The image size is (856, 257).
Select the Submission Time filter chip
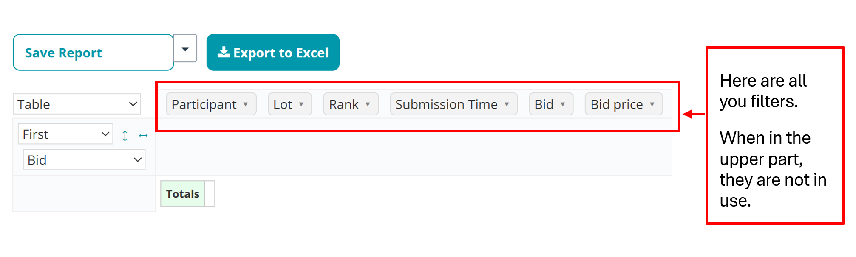tap(446, 104)
